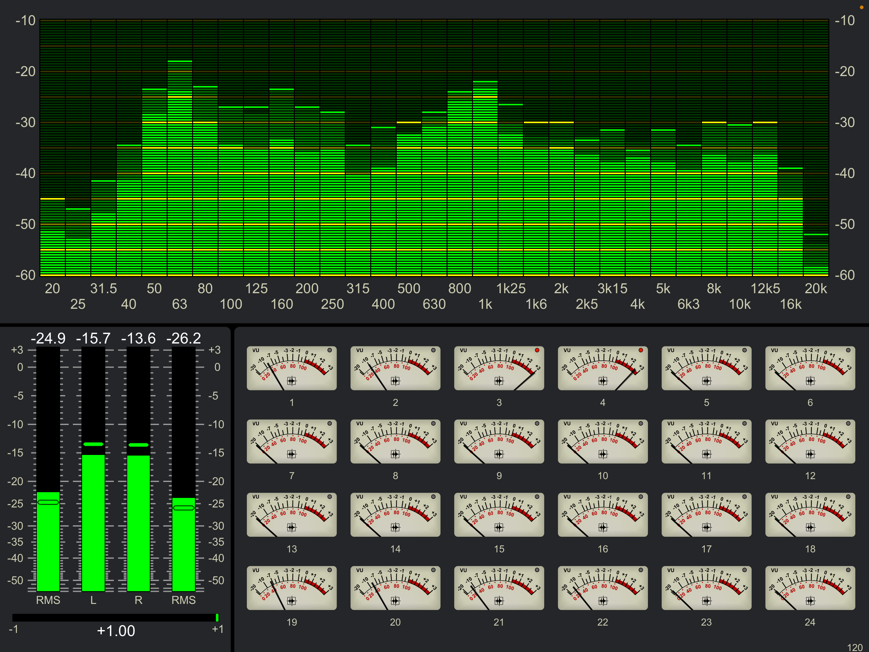The image size is (869, 652).
Task: Select VU meter 12
Action: (x=810, y=441)
